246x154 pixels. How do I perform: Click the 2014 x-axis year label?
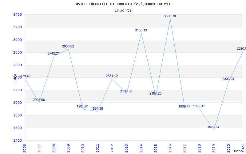(x=141, y=148)
